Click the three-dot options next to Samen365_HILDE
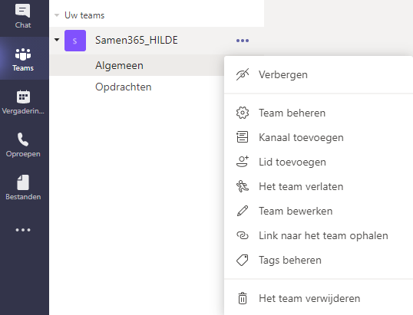Viewport: 413px width, 315px height. pos(243,41)
